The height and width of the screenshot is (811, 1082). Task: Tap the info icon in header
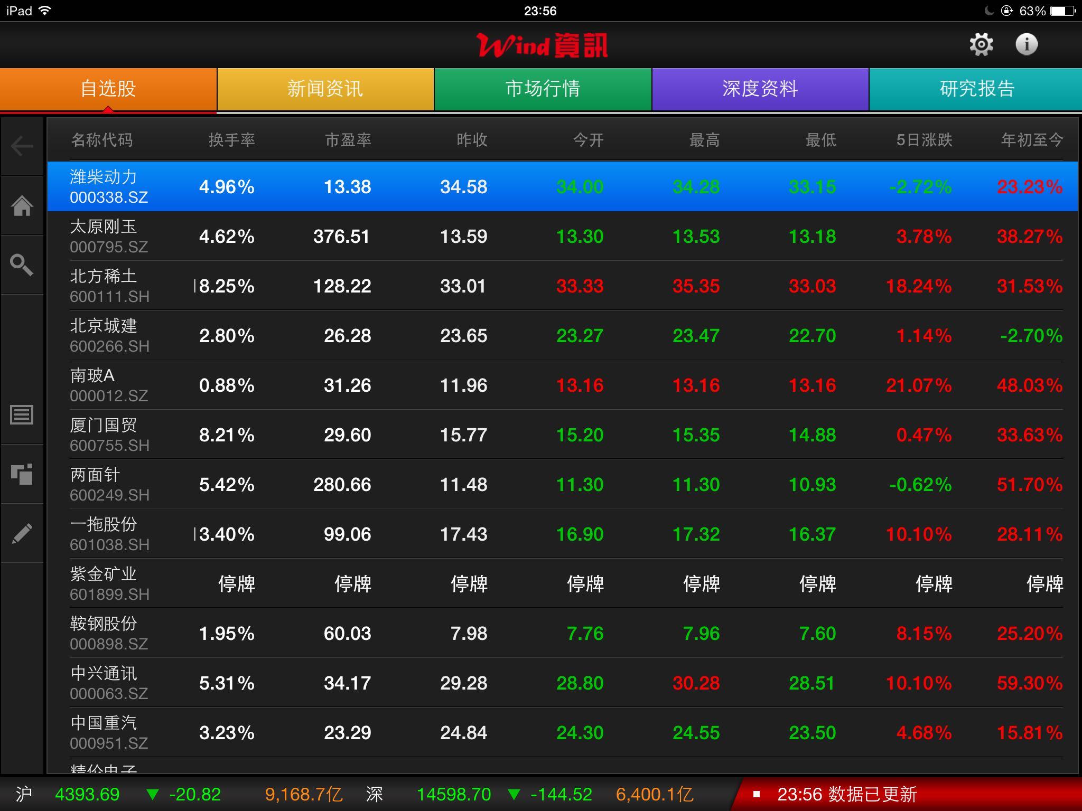(x=1027, y=44)
